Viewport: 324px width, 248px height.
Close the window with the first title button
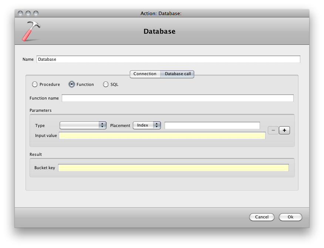(20, 13)
